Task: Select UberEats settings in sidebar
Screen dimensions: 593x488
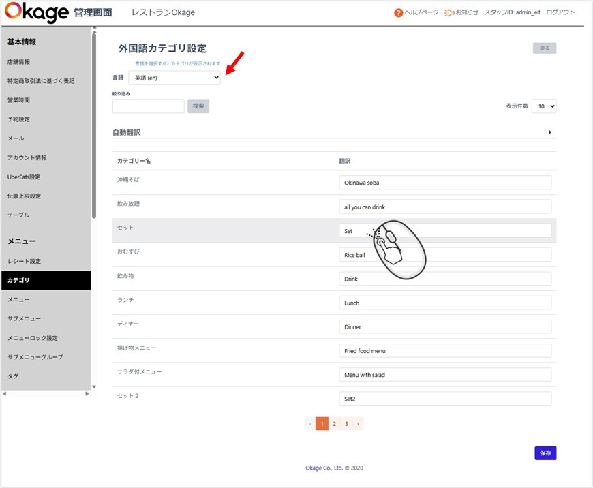Action: pos(24,177)
